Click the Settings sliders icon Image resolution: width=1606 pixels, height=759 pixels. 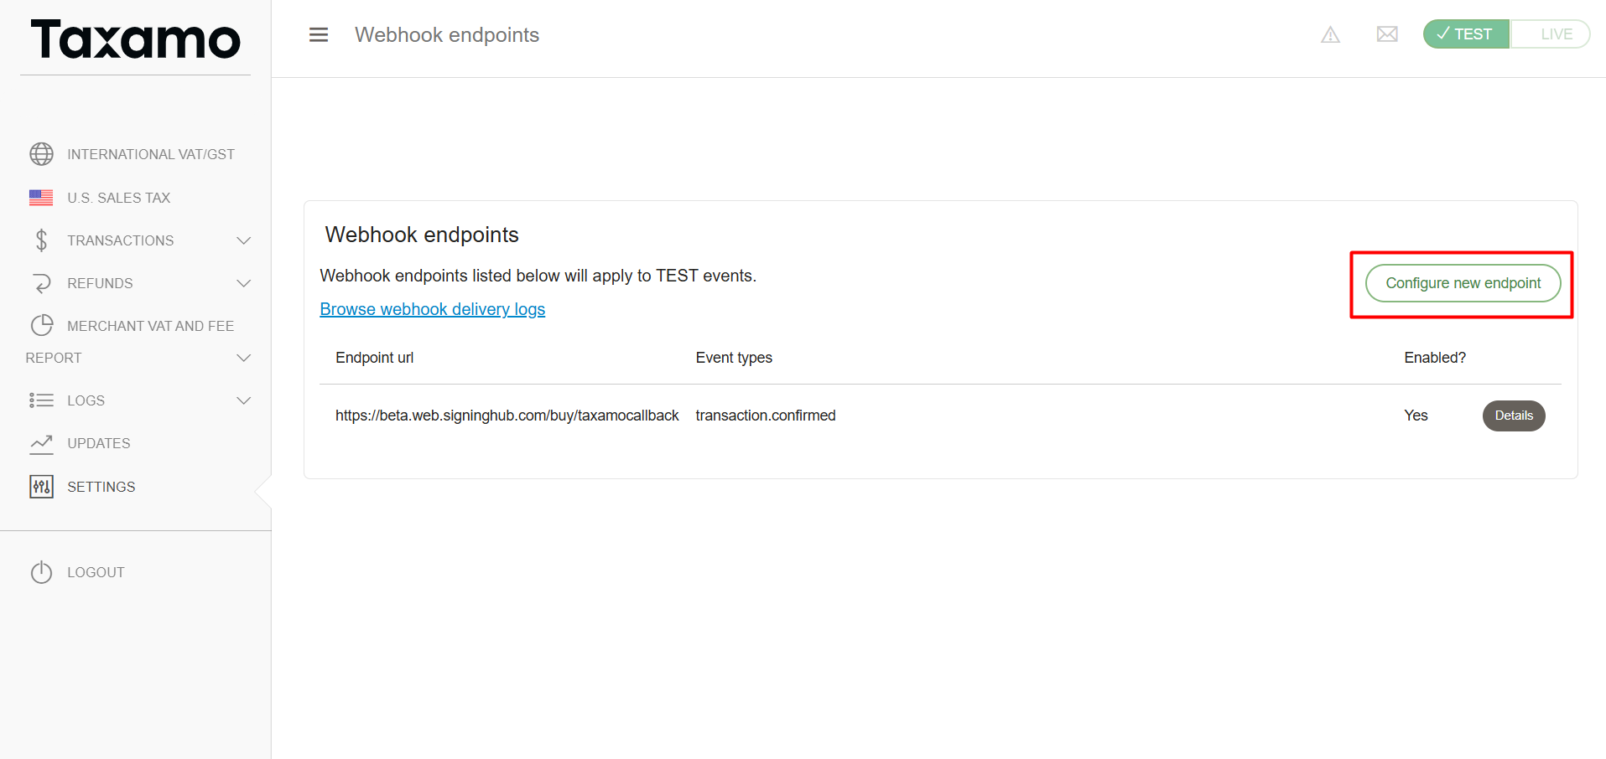pyautogui.click(x=41, y=487)
